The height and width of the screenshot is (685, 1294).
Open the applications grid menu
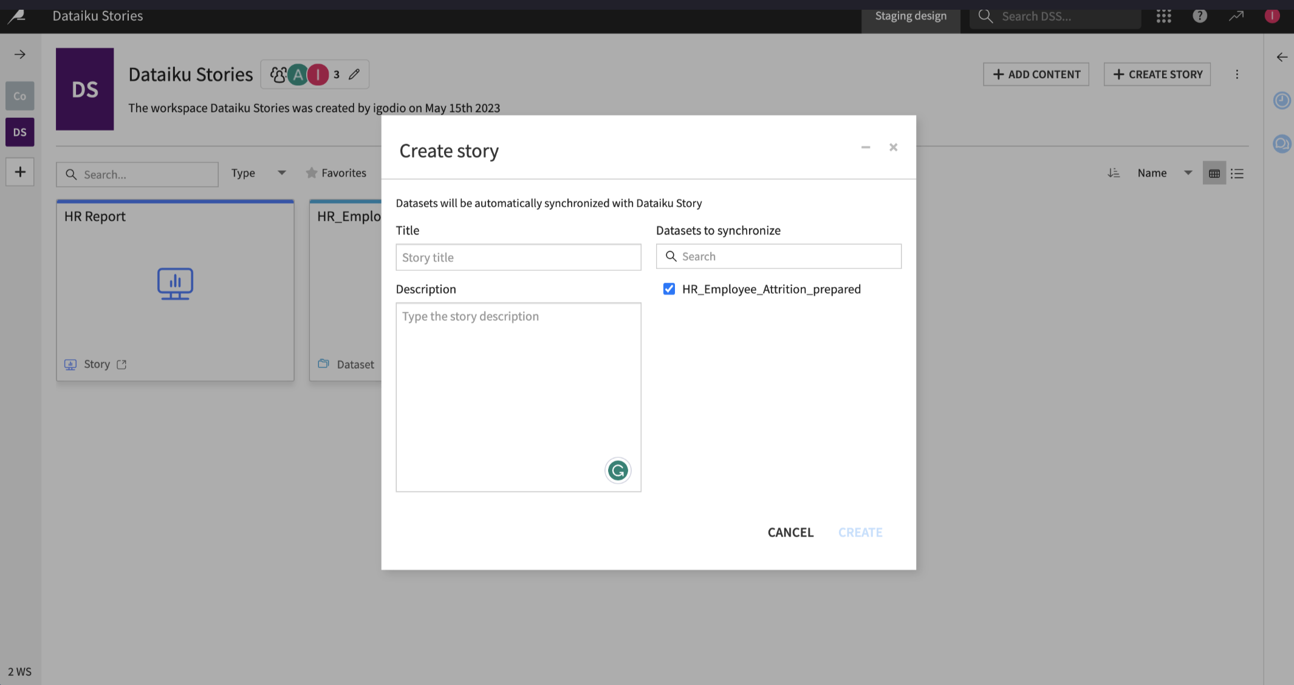(x=1164, y=16)
